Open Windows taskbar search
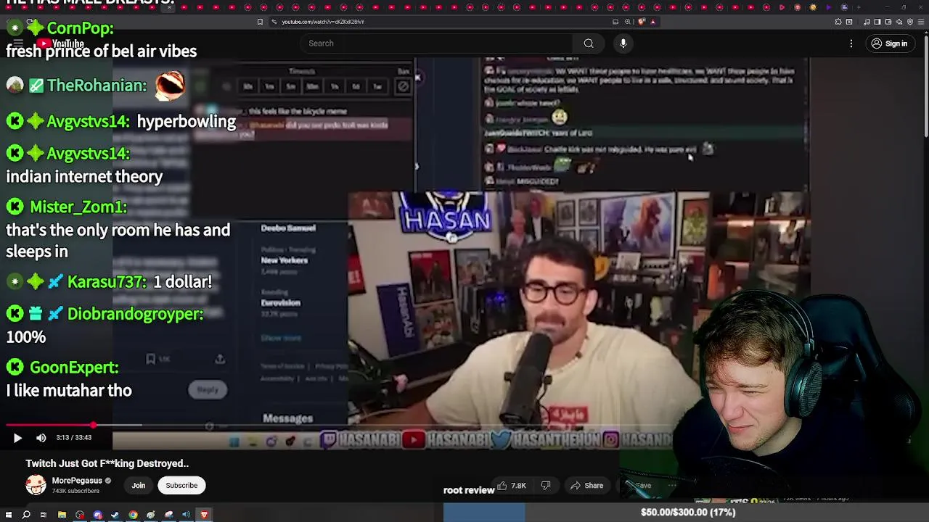Image resolution: width=929 pixels, height=522 pixels. coord(26,515)
